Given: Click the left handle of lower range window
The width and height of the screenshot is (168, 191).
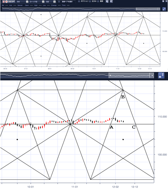Looking at the screenshot, I should coord(109,76).
